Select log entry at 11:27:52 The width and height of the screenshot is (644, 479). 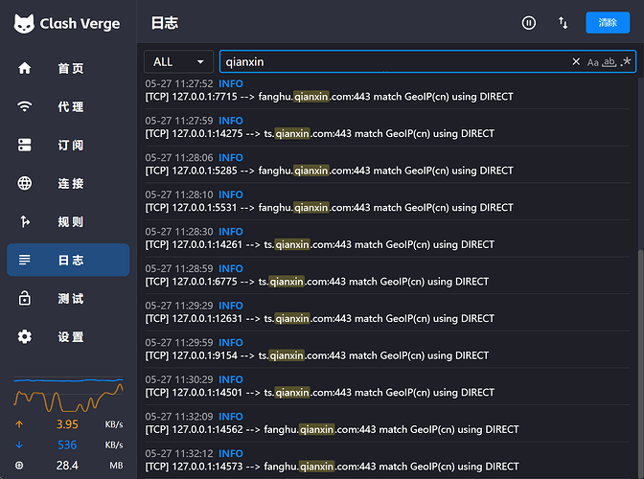[387, 90]
